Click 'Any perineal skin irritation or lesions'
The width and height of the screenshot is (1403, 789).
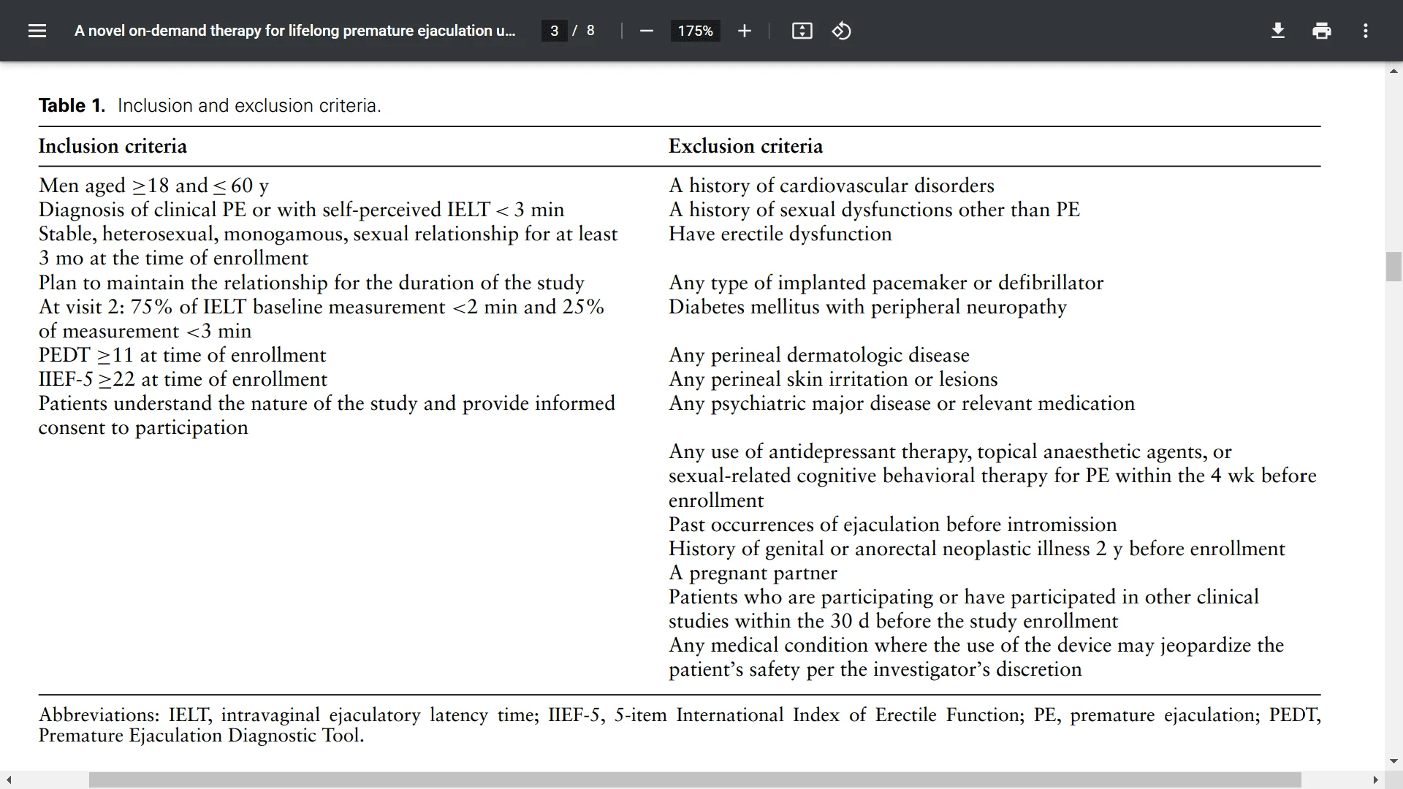pos(833,379)
